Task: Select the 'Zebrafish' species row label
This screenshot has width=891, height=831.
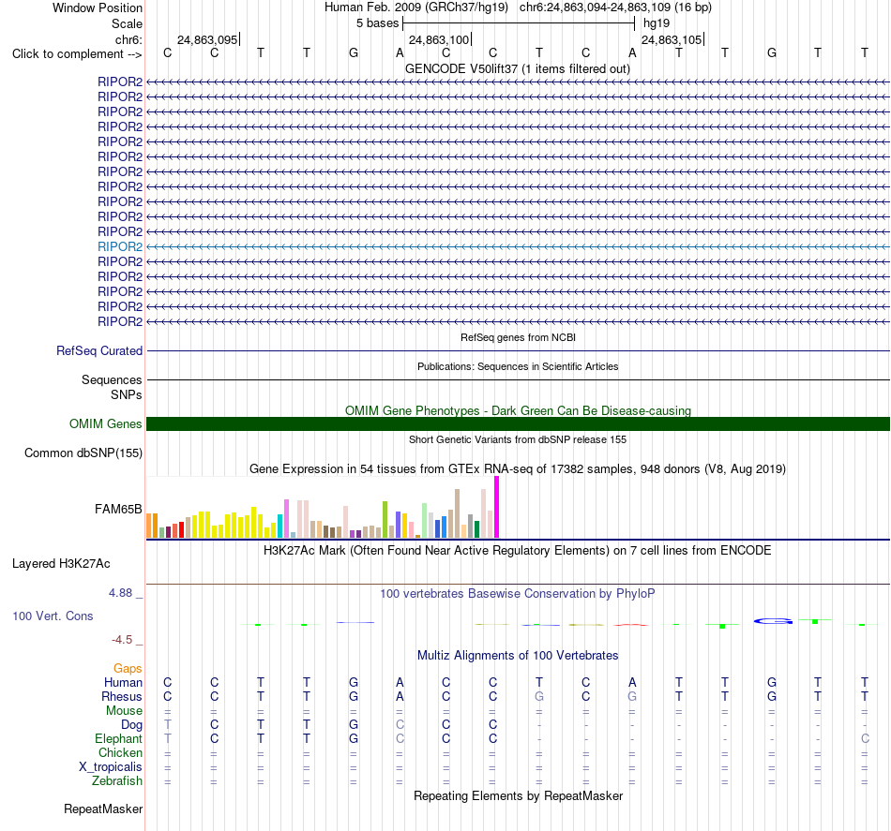Action: [117, 781]
